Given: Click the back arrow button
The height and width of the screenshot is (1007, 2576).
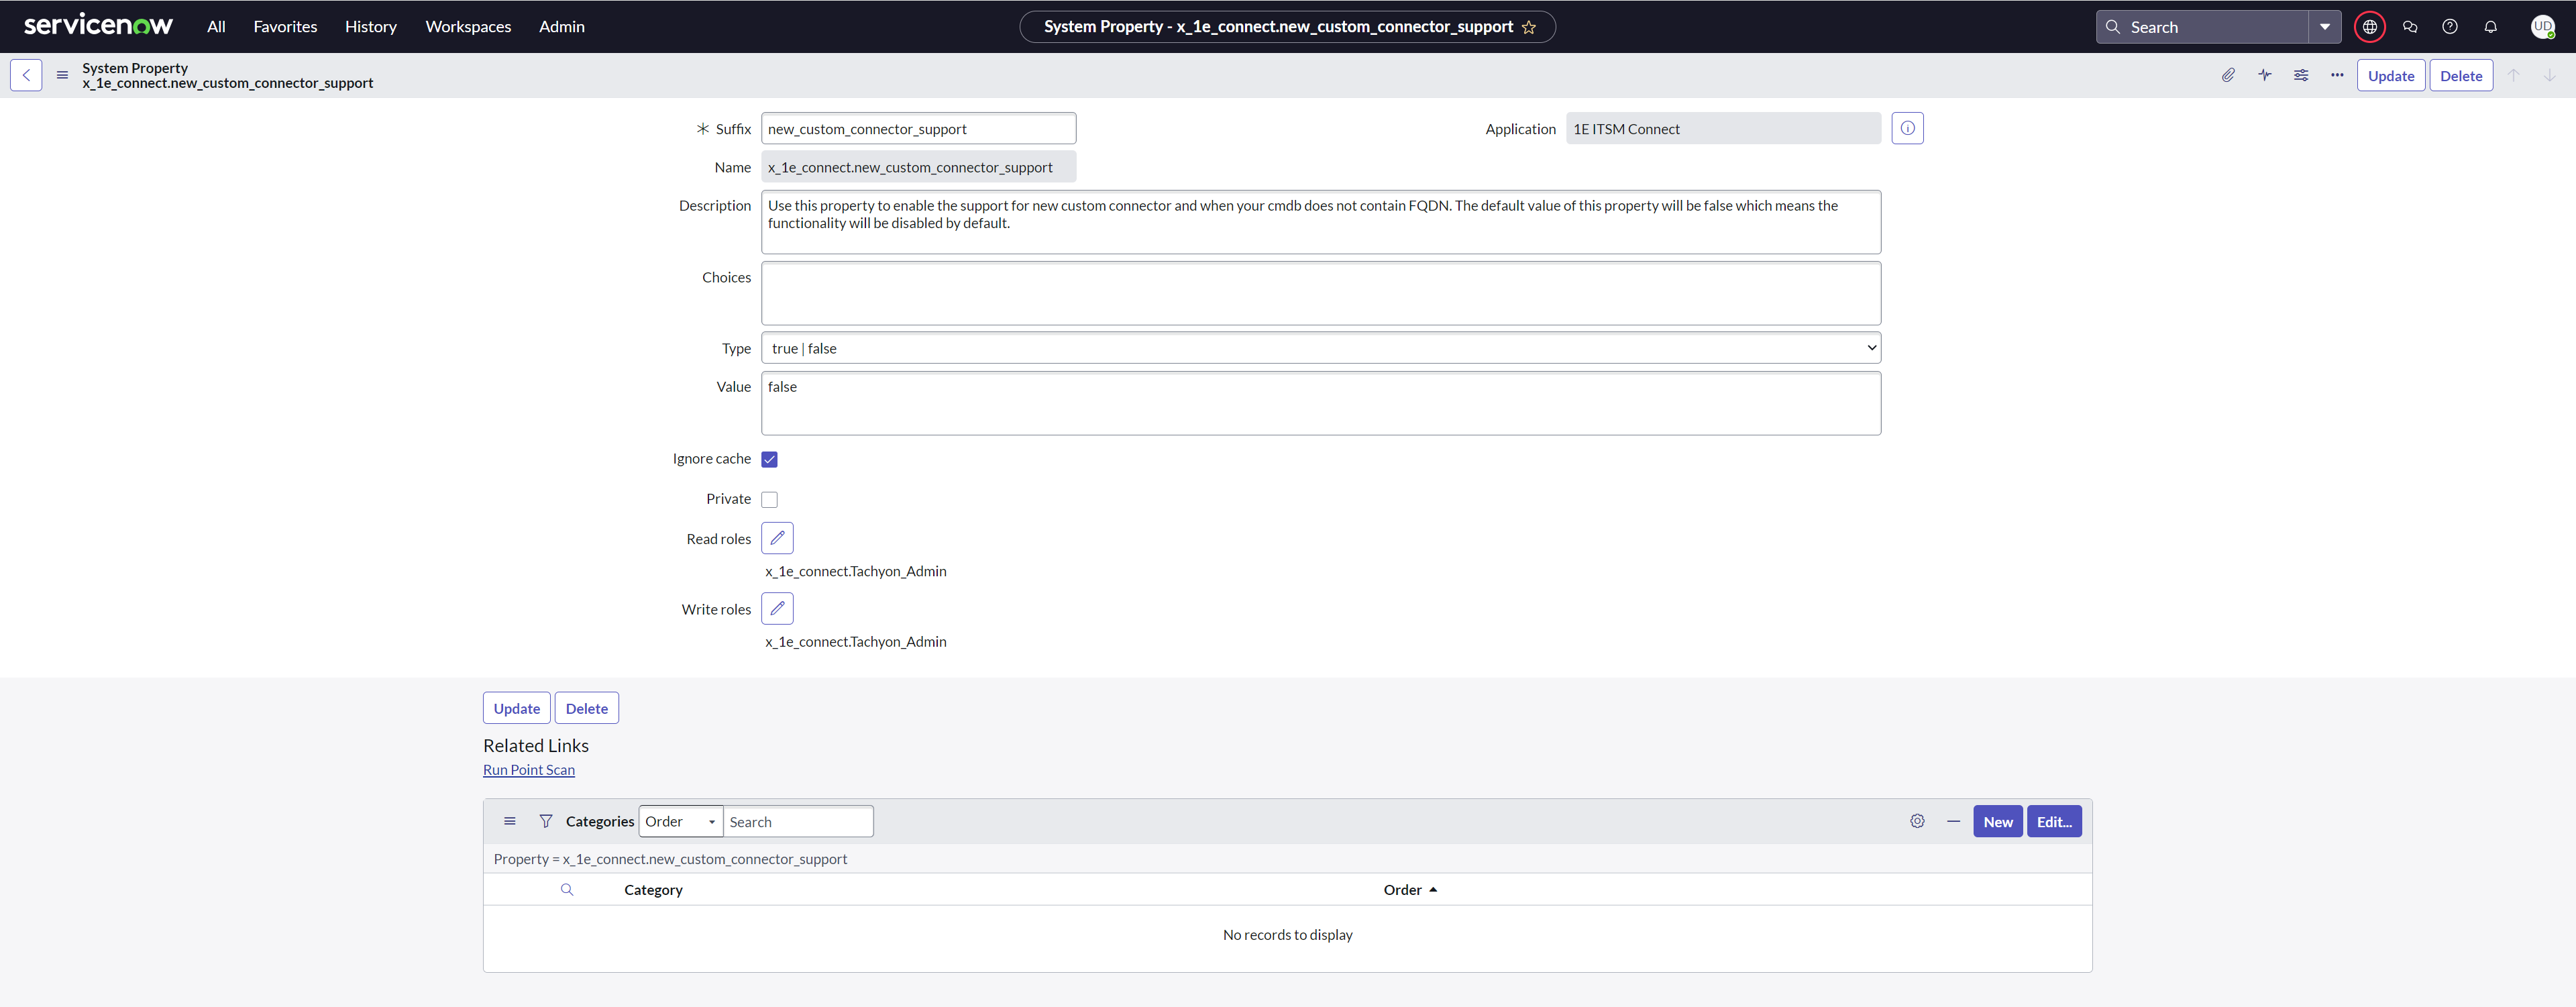Looking at the screenshot, I should (x=26, y=75).
